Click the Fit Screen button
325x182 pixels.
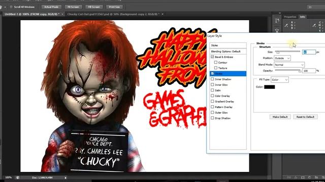pyautogui.click(x=73, y=7)
